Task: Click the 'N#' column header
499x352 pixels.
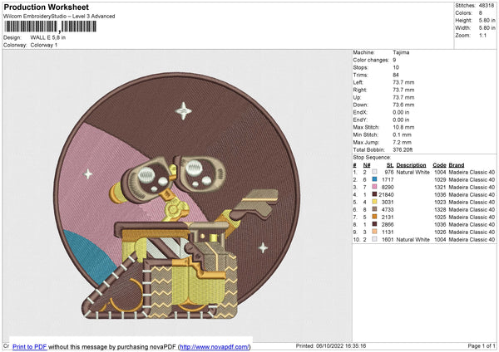Action: [x=367, y=165]
